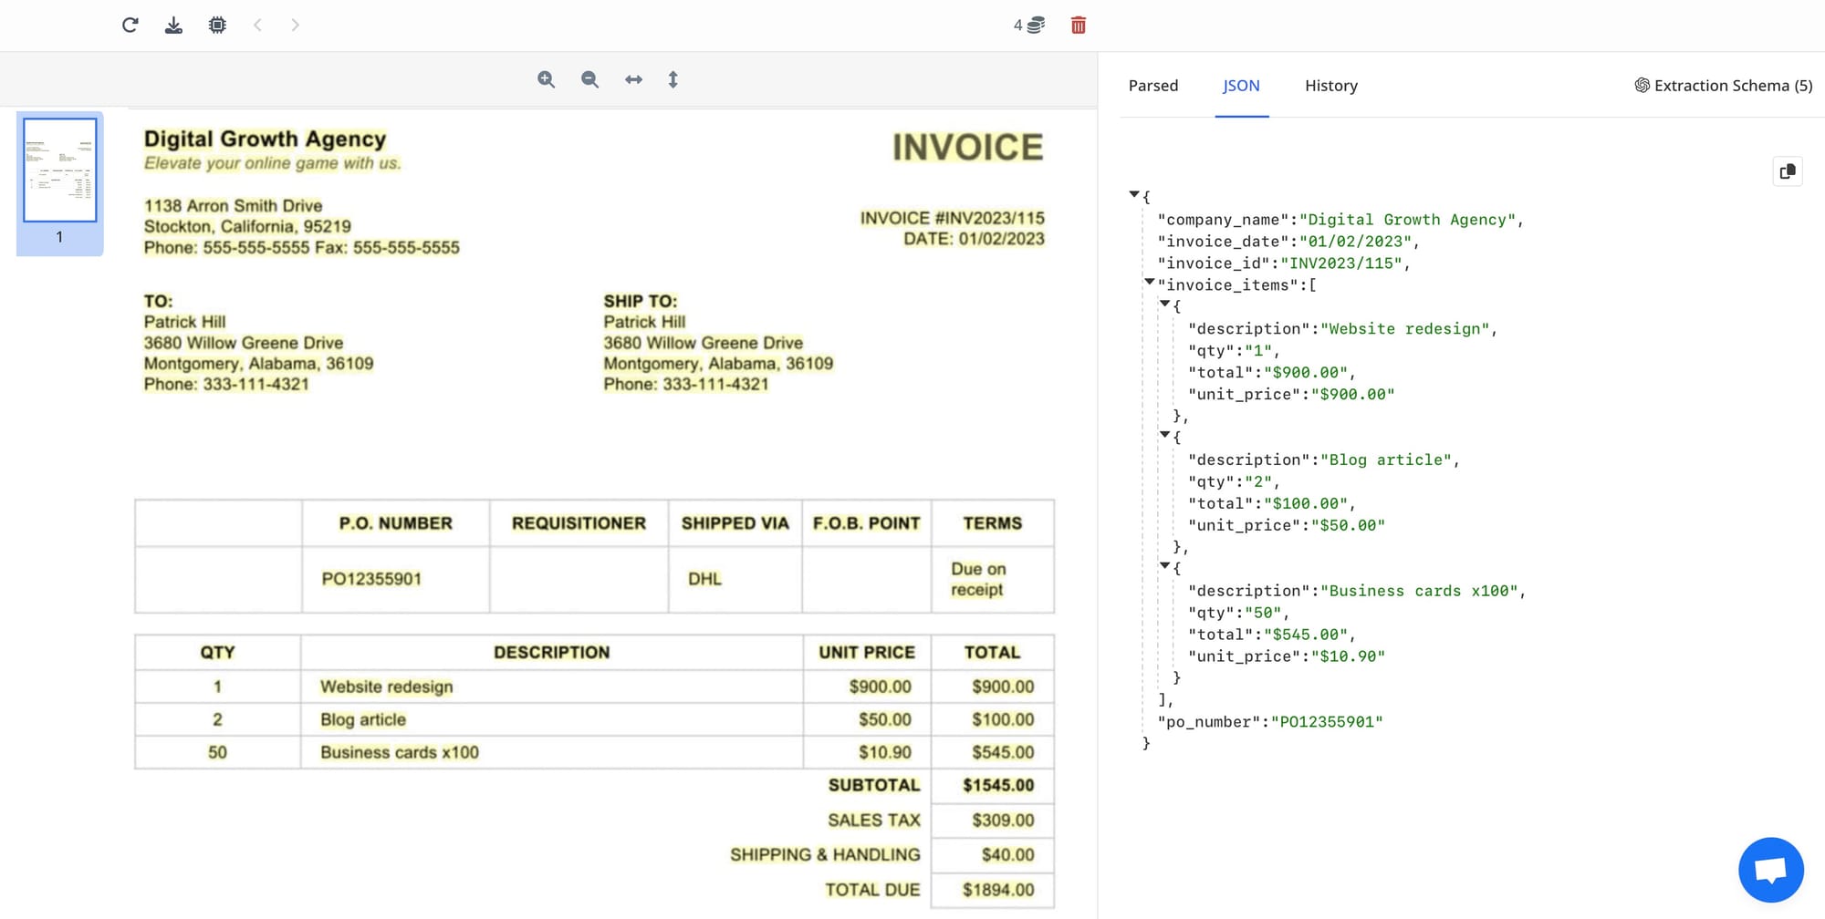Screen dimensions: 1825x919
Task: Go to previous document arrow
Action: click(x=258, y=25)
